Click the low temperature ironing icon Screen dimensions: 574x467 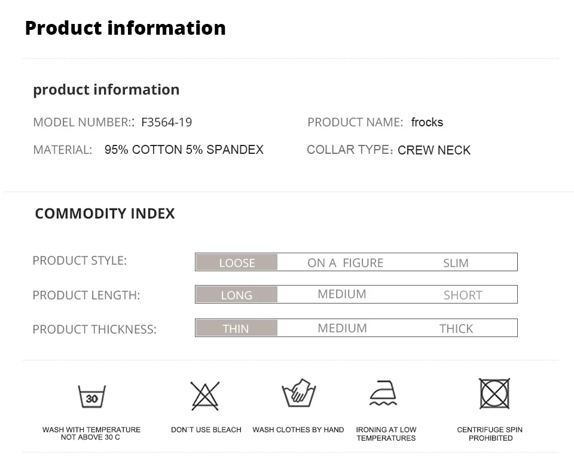[x=383, y=394]
